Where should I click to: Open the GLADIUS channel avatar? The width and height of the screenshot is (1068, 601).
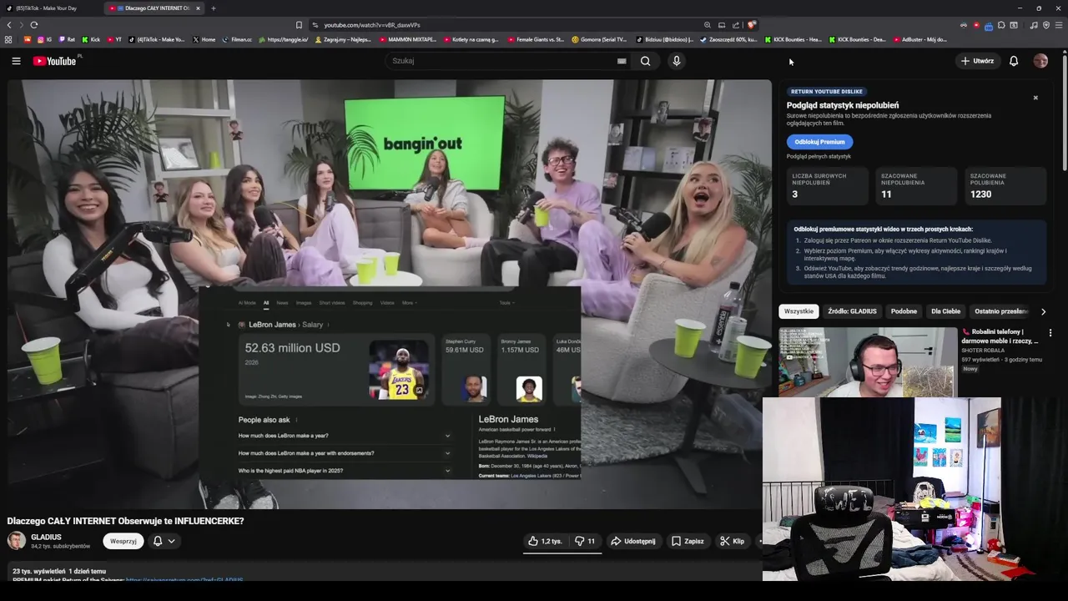tap(17, 541)
